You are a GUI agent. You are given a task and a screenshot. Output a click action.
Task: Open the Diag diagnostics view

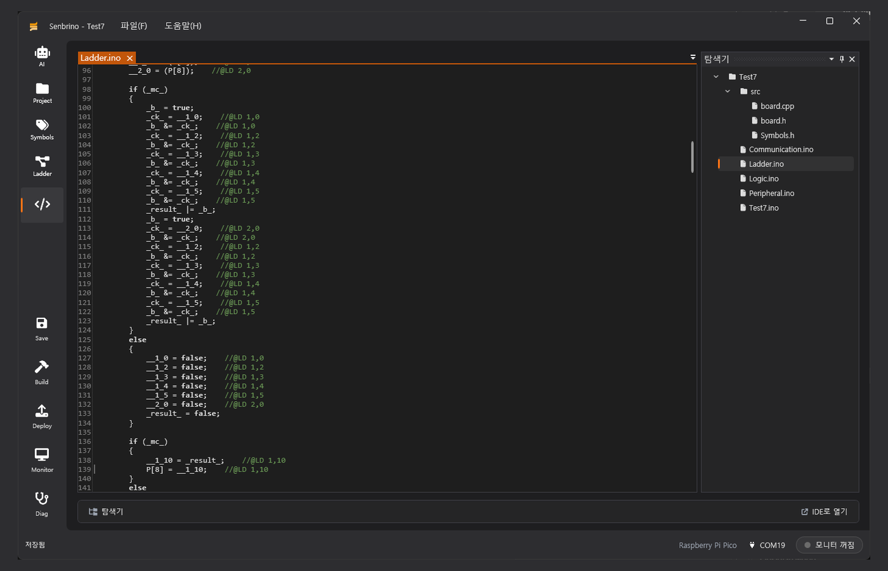click(x=42, y=504)
